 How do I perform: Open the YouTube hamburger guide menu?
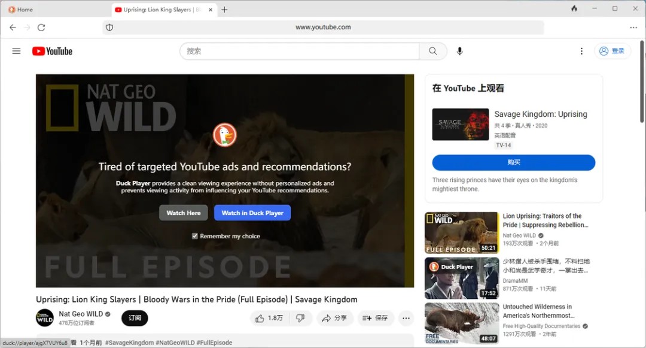pos(16,51)
